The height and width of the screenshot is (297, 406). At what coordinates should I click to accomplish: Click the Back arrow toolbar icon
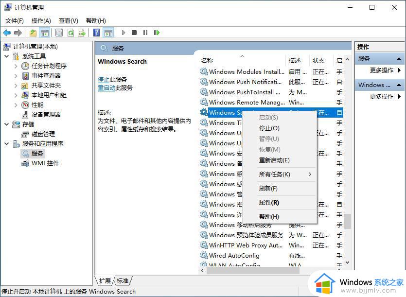point(7,33)
